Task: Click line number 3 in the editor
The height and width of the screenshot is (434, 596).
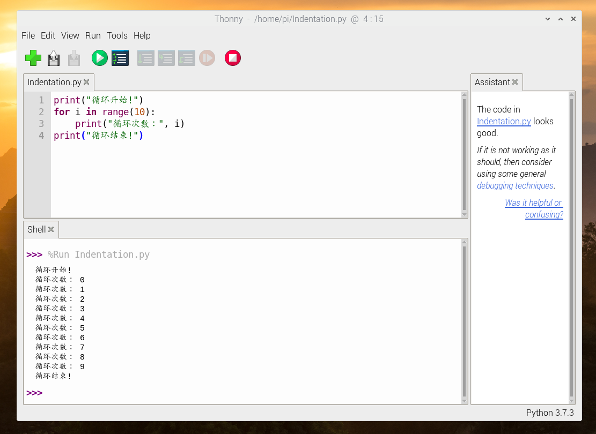Action: point(41,124)
